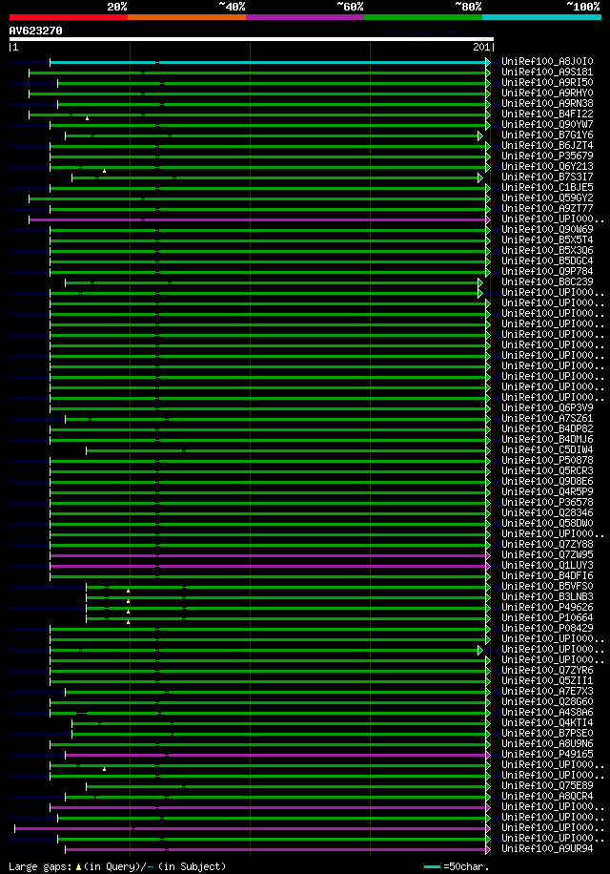610x874 pixels.
Task: Click the green ~80% identity legend segment
Action: click(423, 17)
